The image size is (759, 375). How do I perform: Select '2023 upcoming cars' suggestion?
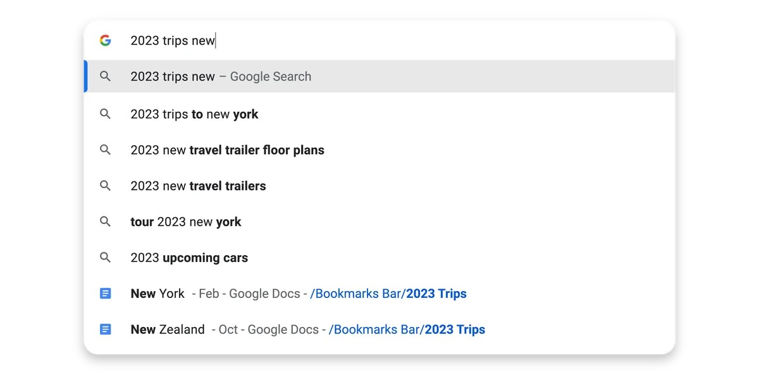tap(379, 258)
